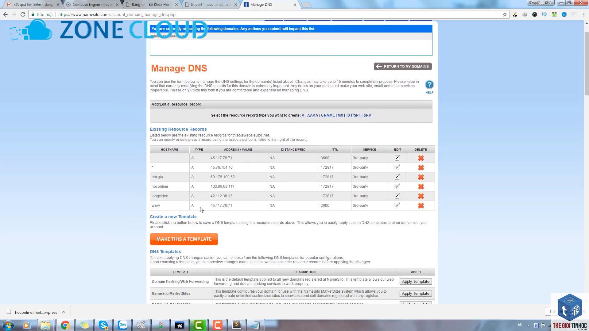The width and height of the screenshot is (589, 331).
Task: Switch to the Compute Engine tab
Action: 92,5
